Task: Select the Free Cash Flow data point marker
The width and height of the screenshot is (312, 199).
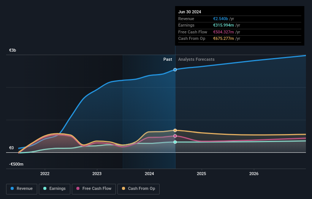Action: point(175,136)
